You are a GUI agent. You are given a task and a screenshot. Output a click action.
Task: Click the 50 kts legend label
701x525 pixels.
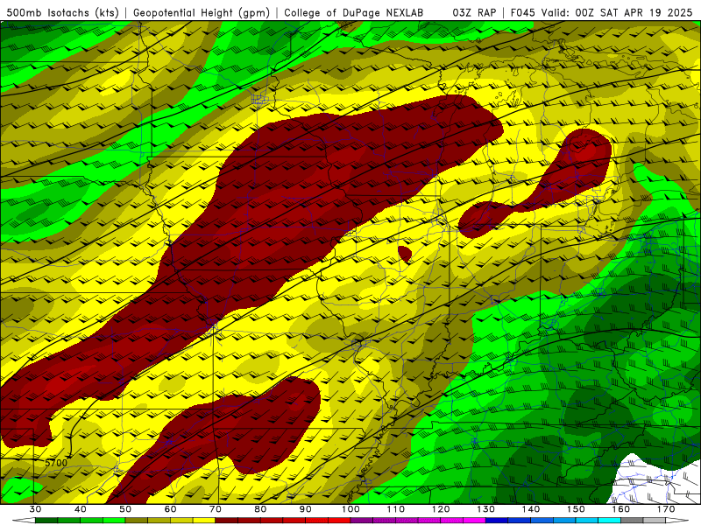[x=125, y=509]
